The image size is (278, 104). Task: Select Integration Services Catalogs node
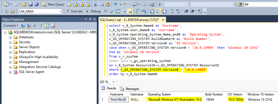[x=40, y=67]
